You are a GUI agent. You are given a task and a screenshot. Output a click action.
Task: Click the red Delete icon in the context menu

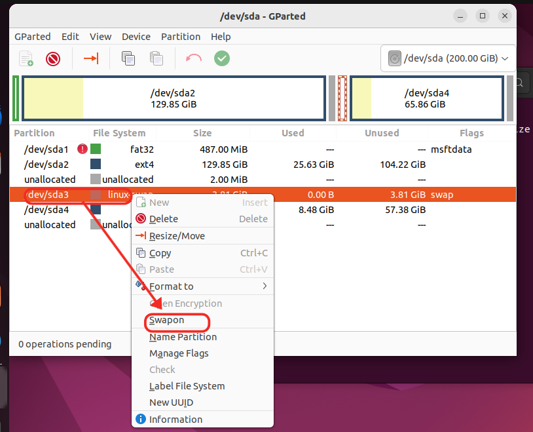[x=141, y=218]
